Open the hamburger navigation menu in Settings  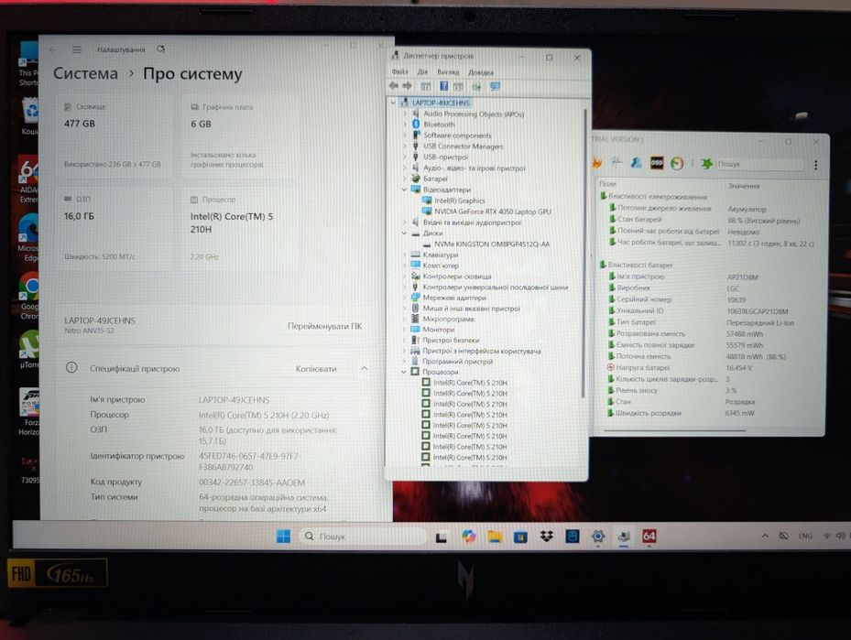click(x=77, y=49)
